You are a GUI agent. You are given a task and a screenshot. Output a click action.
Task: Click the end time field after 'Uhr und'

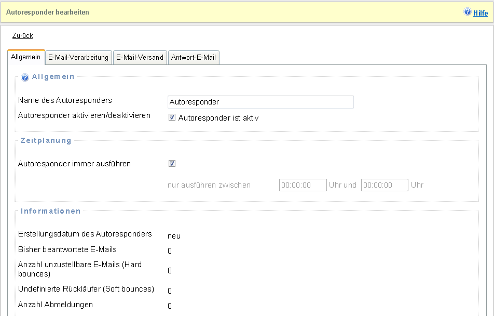pyautogui.click(x=385, y=185)
